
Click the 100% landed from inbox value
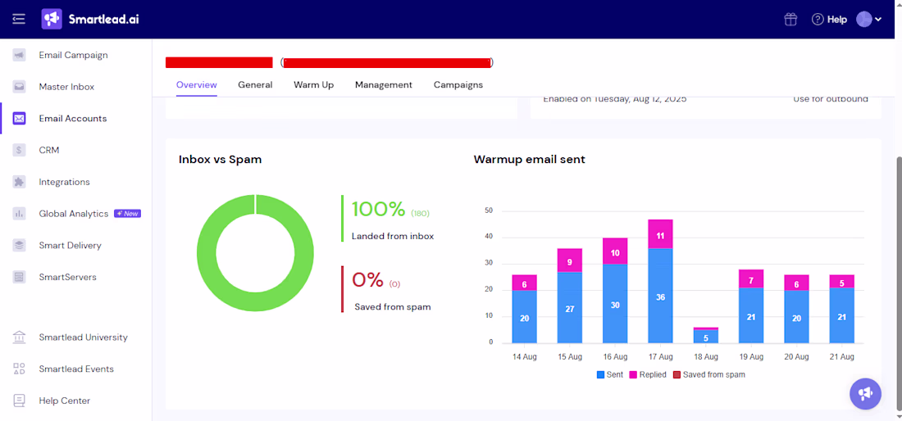379,210
